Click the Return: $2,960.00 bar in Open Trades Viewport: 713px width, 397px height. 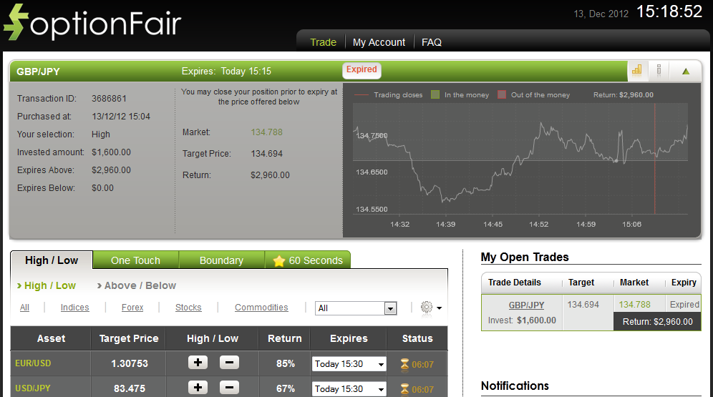657,322
